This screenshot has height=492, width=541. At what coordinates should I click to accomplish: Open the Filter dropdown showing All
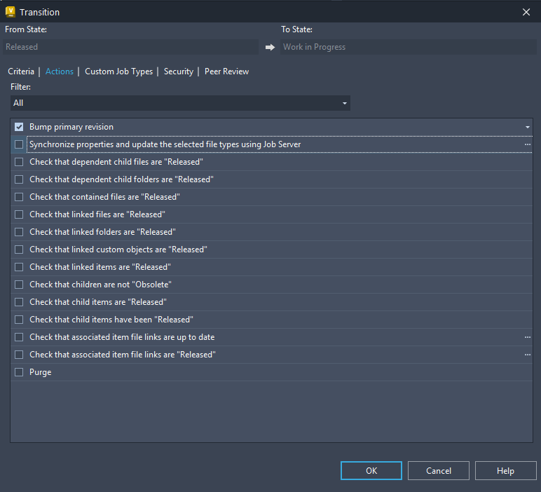click(x=180, y=103)
